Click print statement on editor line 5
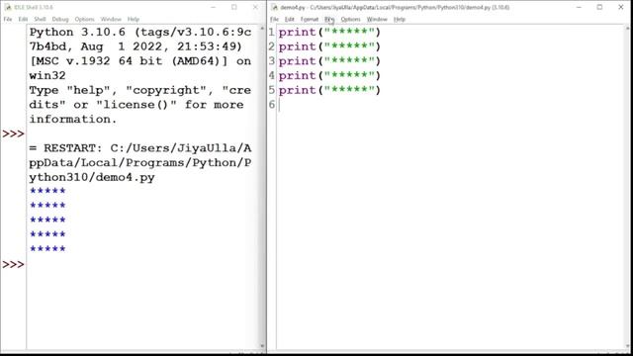 tap(329, 90)
